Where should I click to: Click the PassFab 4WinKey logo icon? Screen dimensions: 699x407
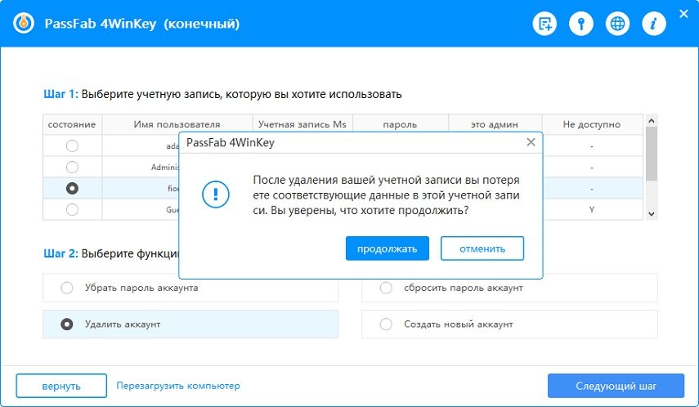tap(24, 23)
